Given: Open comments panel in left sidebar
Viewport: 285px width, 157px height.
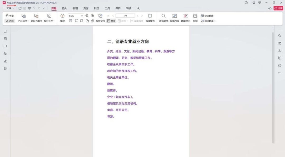Looking at the screenshot, I should [x=5, y=46].
